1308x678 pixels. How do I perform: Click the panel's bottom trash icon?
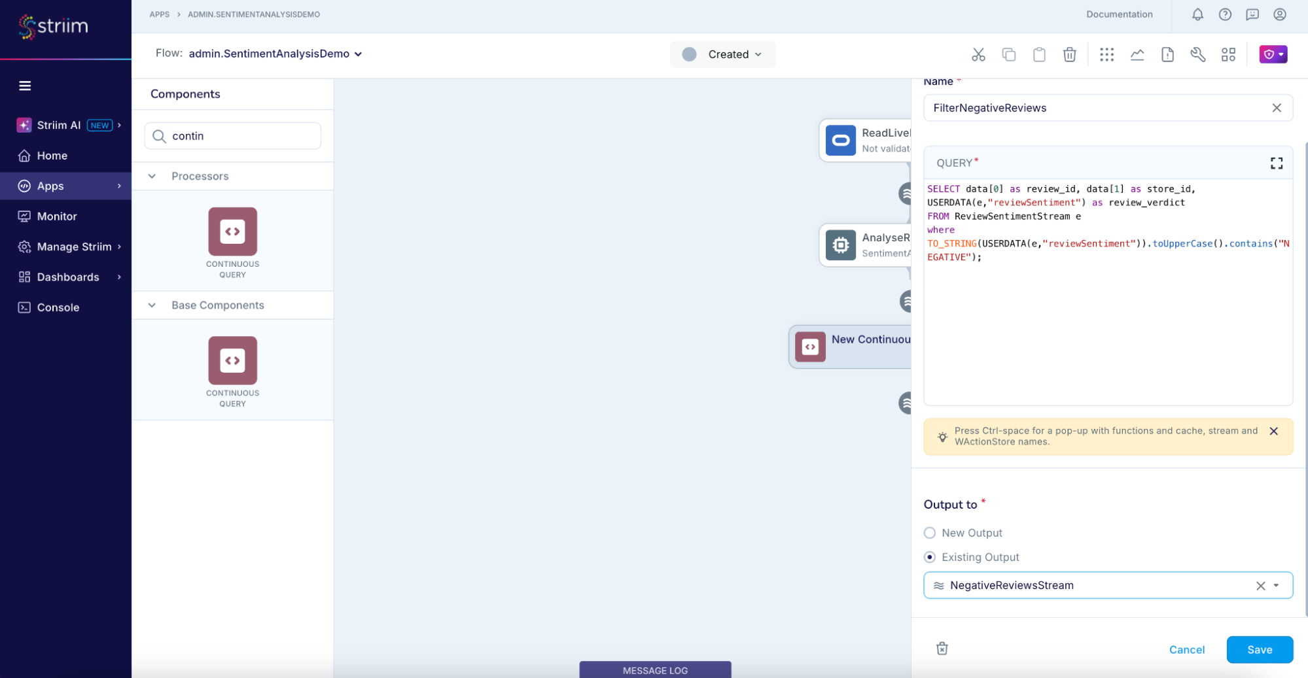[942, 649]
